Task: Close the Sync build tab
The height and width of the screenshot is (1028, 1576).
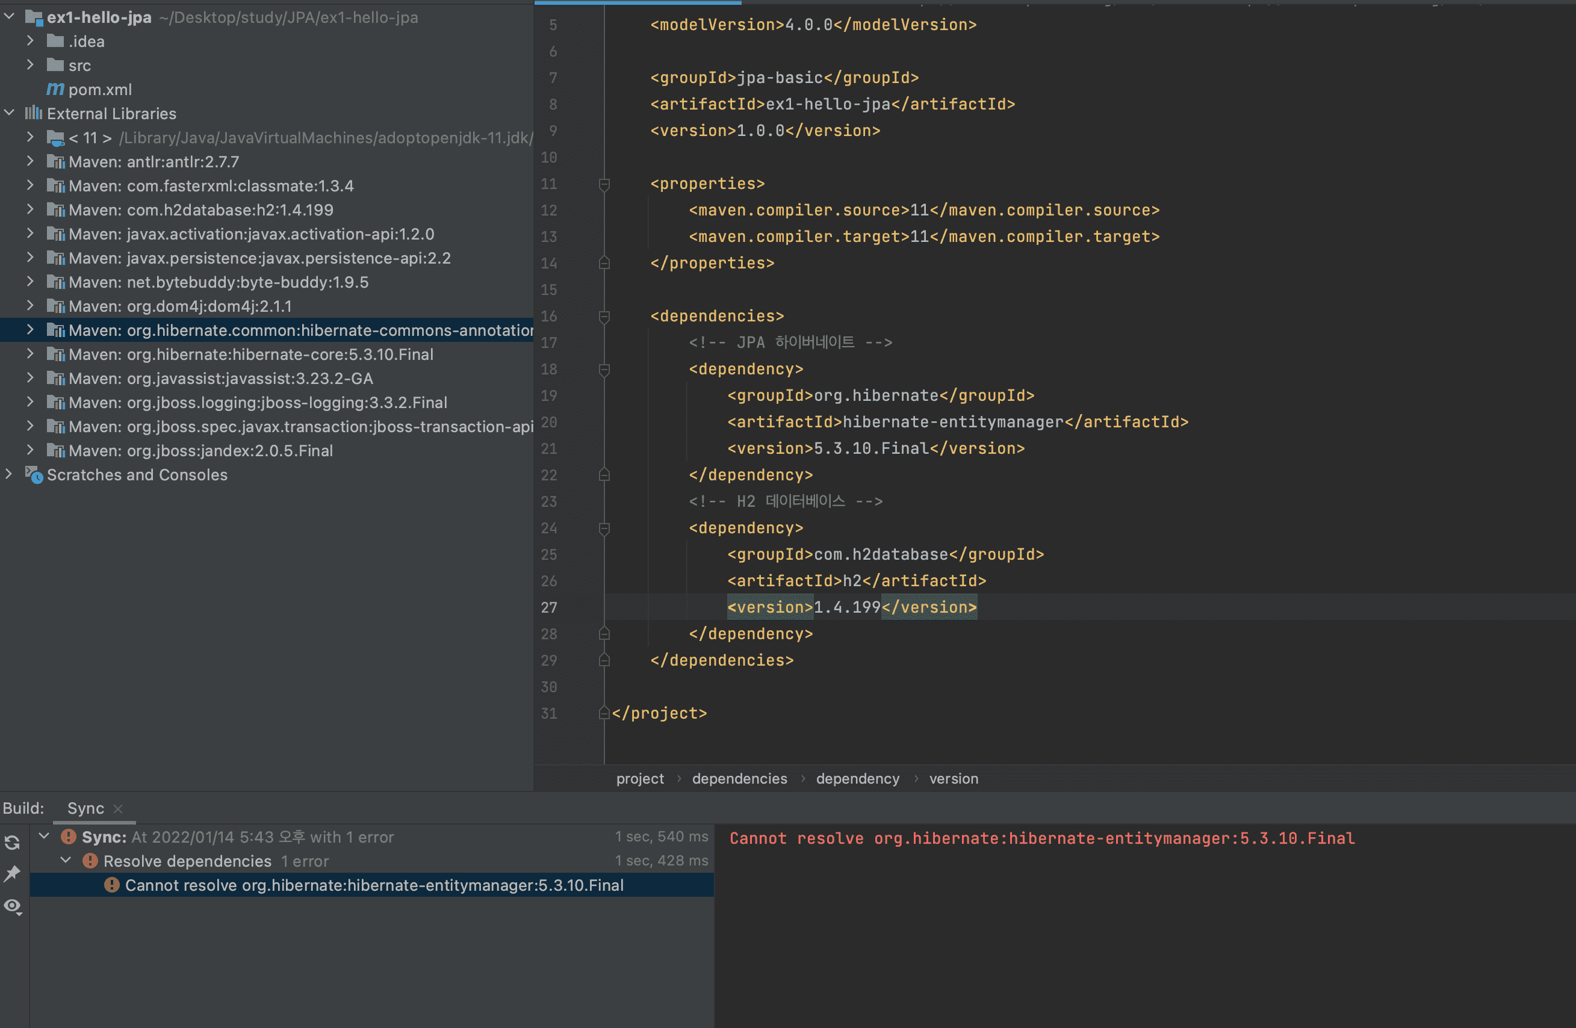Action: pyautogui.click(x=119, y=809)
